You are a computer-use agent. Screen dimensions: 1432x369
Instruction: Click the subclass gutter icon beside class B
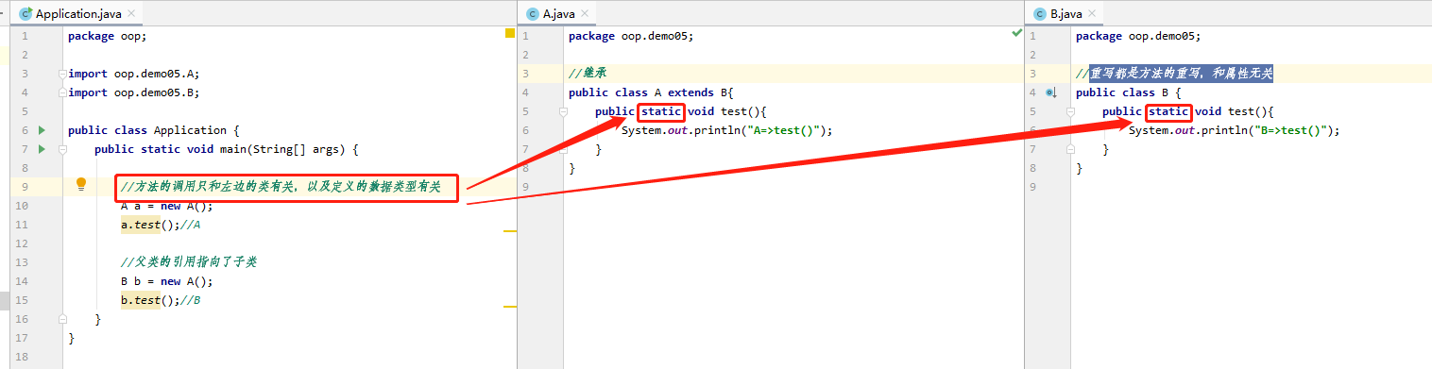1050,92
